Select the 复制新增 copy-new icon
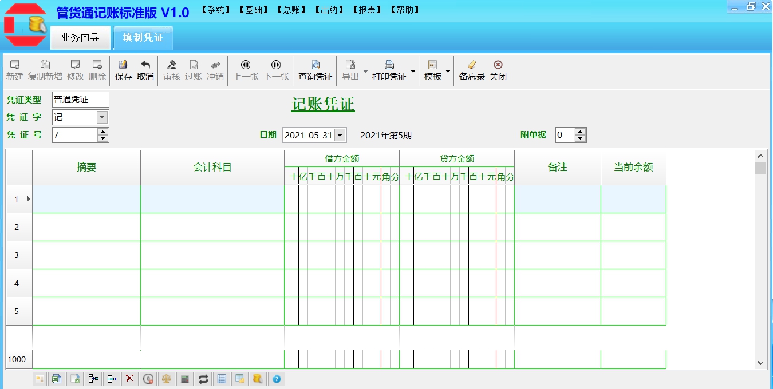The image size is (773, 389). (x=45, y=70)
